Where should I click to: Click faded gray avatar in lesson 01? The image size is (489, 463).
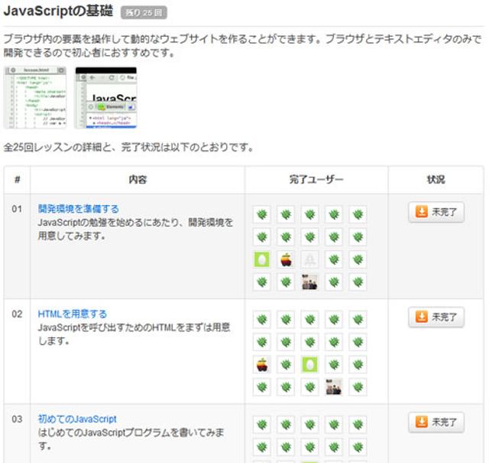(x=309, y=259)
